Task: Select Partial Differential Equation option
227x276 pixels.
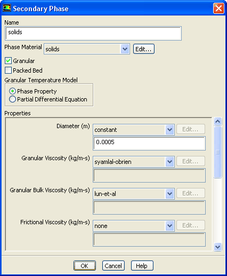Action: (x=12, y=99)
